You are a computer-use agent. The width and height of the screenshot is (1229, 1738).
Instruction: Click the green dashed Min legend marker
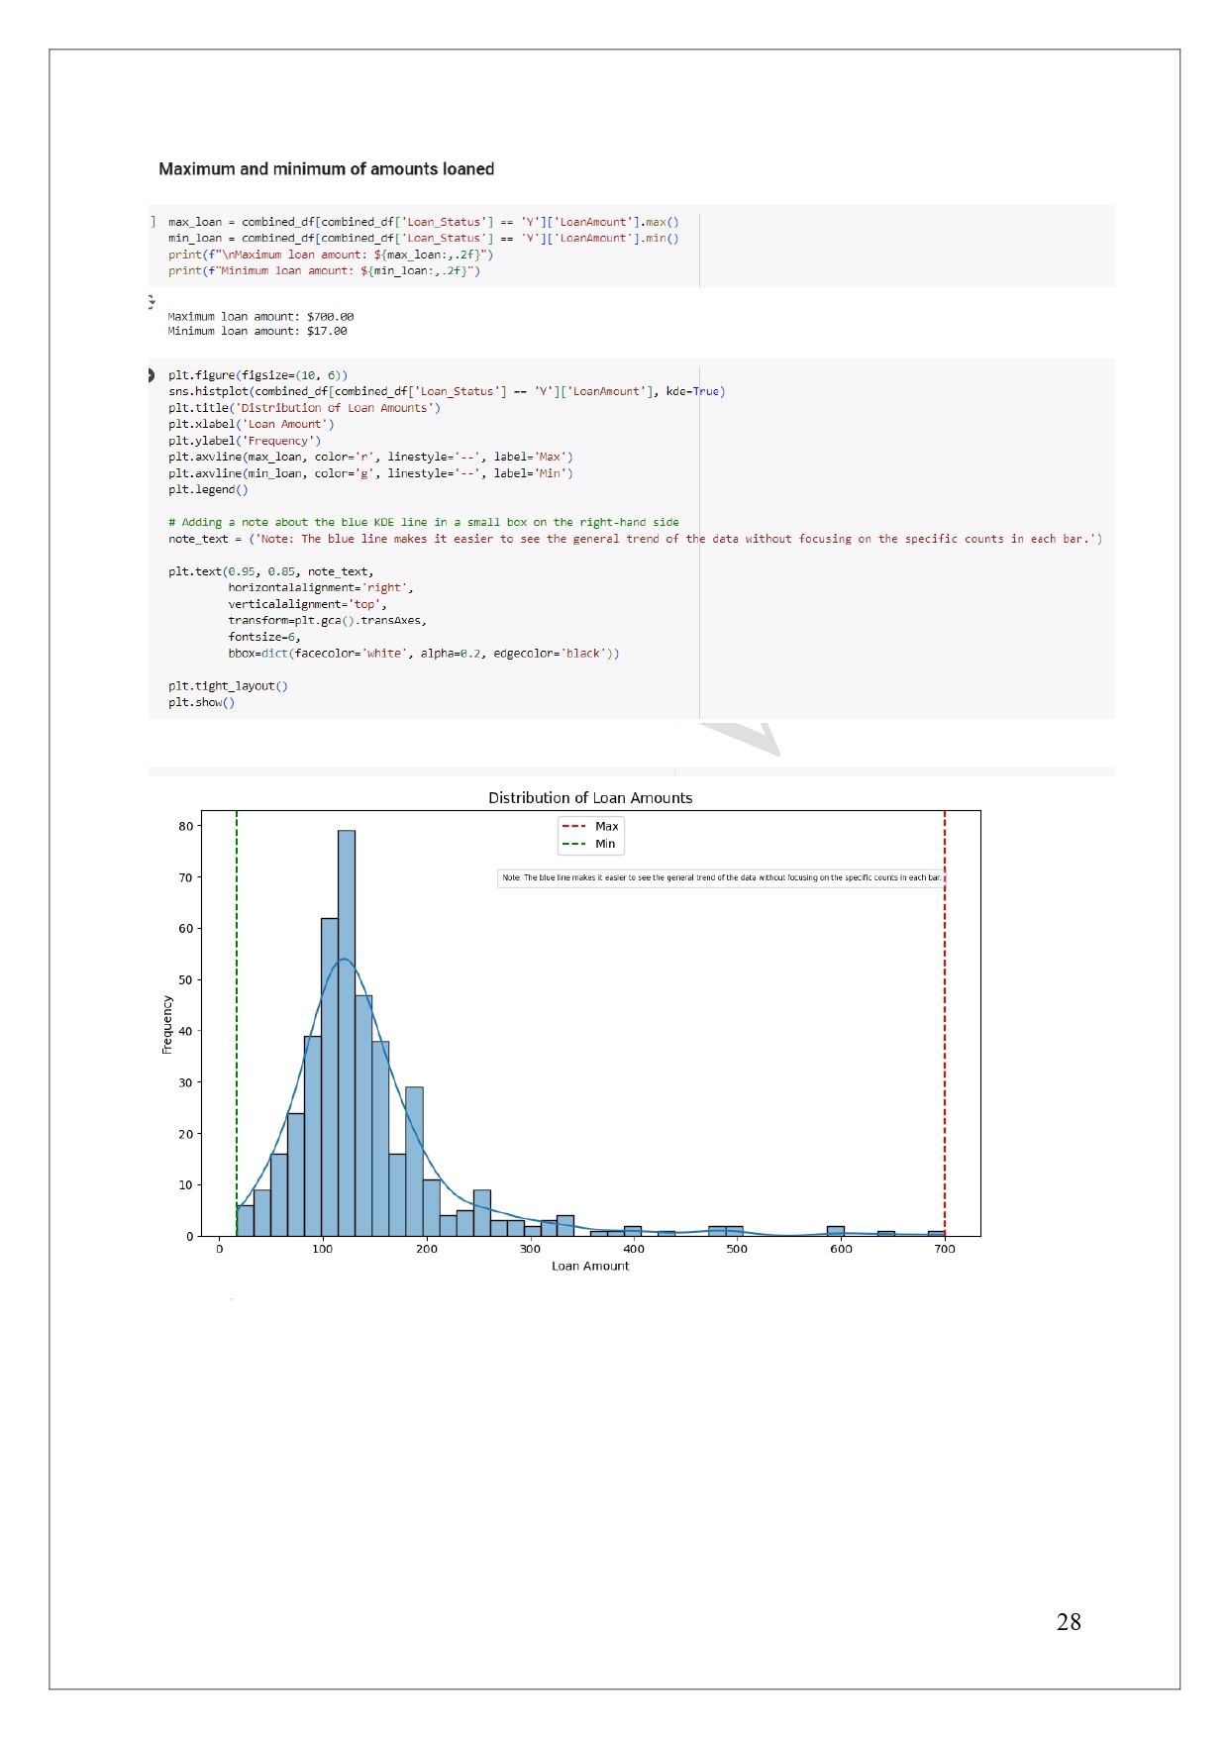point(573,844)
